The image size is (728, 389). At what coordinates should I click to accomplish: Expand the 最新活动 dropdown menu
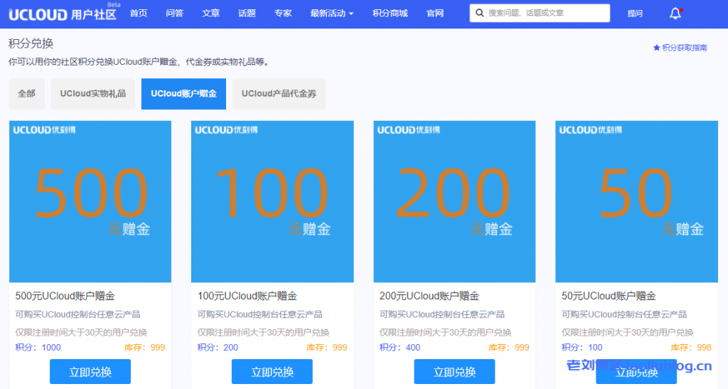[x=332, y=14]
